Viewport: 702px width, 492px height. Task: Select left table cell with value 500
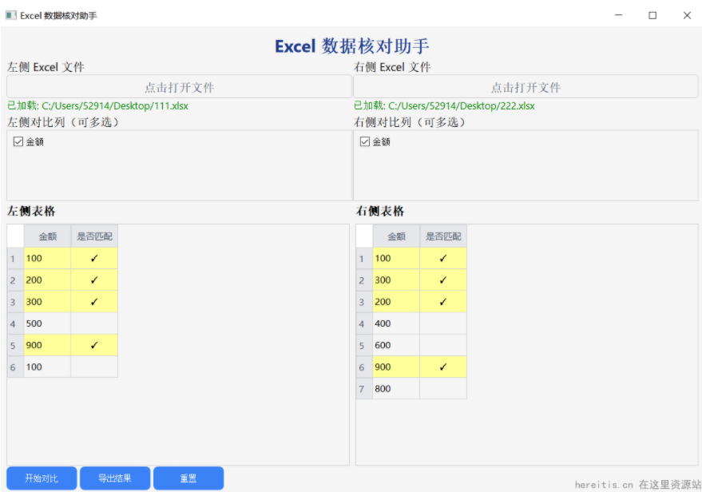click(x=47, y=323)
